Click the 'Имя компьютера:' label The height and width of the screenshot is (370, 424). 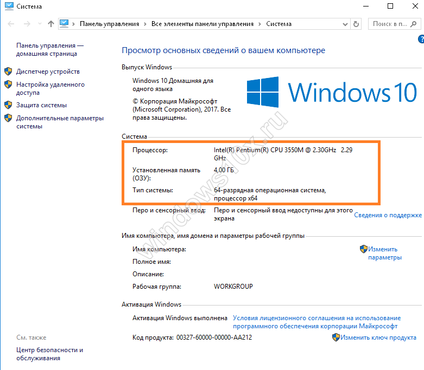click(159, 249)
